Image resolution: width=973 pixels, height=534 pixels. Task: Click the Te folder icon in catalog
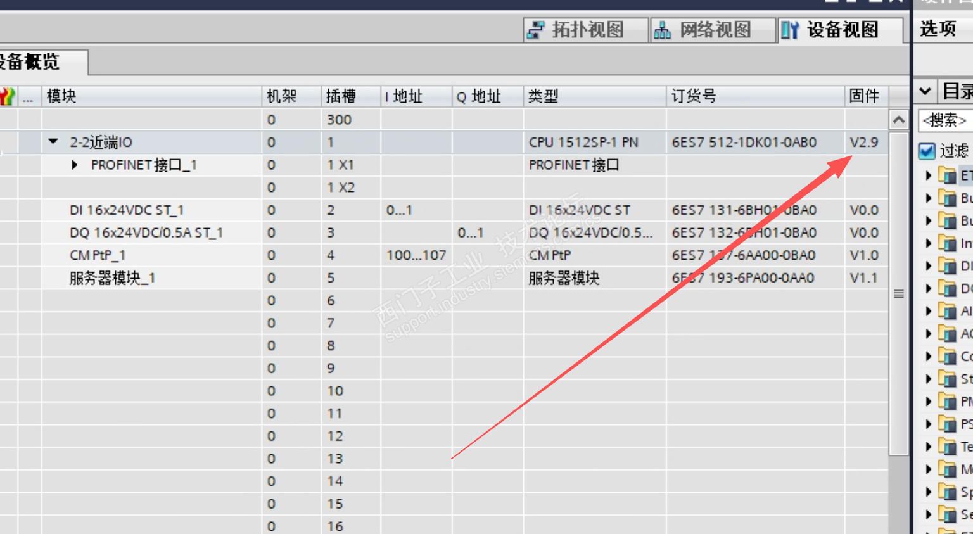(948, 447)
